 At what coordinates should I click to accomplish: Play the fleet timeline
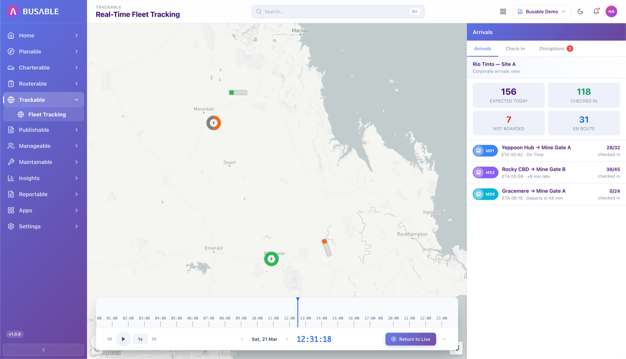click(123, 339)
